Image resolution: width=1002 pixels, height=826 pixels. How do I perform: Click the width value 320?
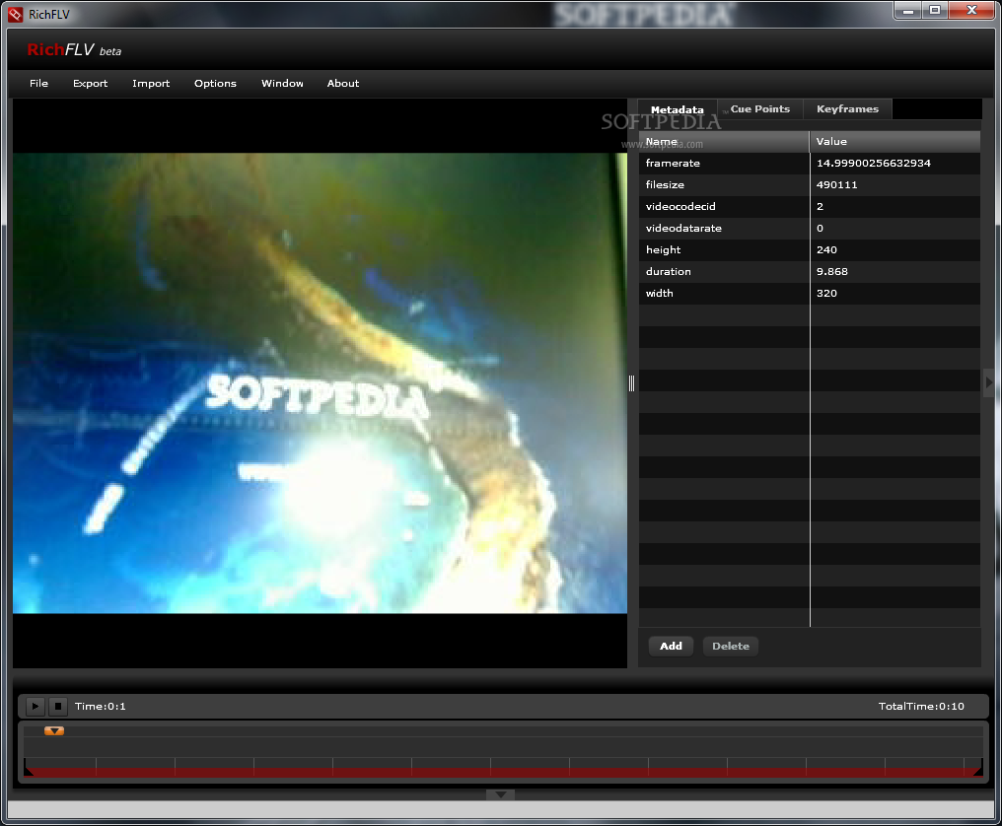click(x=826, y=293)
